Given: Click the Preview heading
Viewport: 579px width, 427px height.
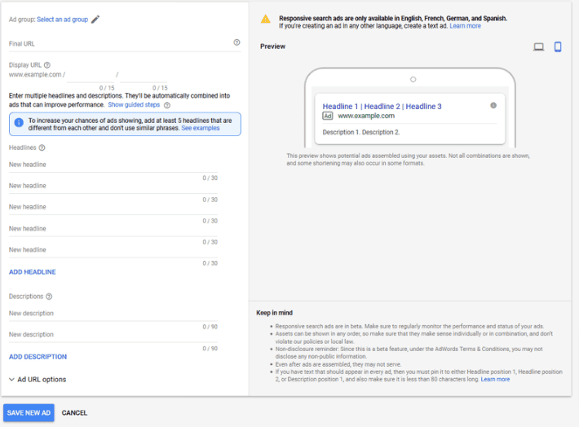Looking at the screenshot, I should tap(272, 46).
